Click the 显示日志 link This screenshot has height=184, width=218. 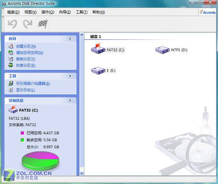(26, 90)
